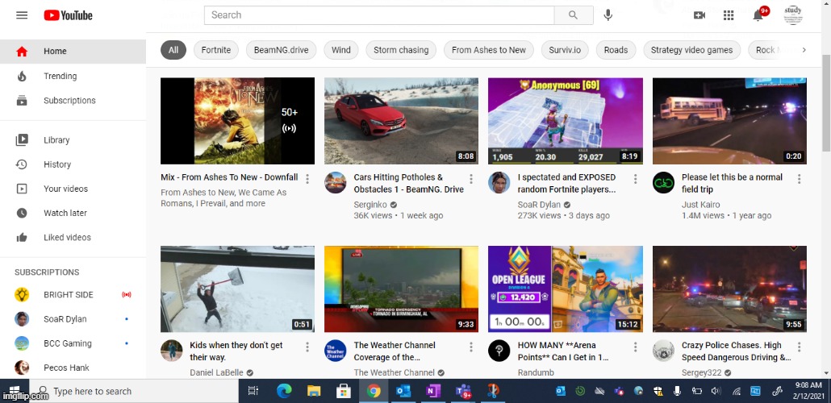Open OneNote from the taskbar

click(433, 392)
